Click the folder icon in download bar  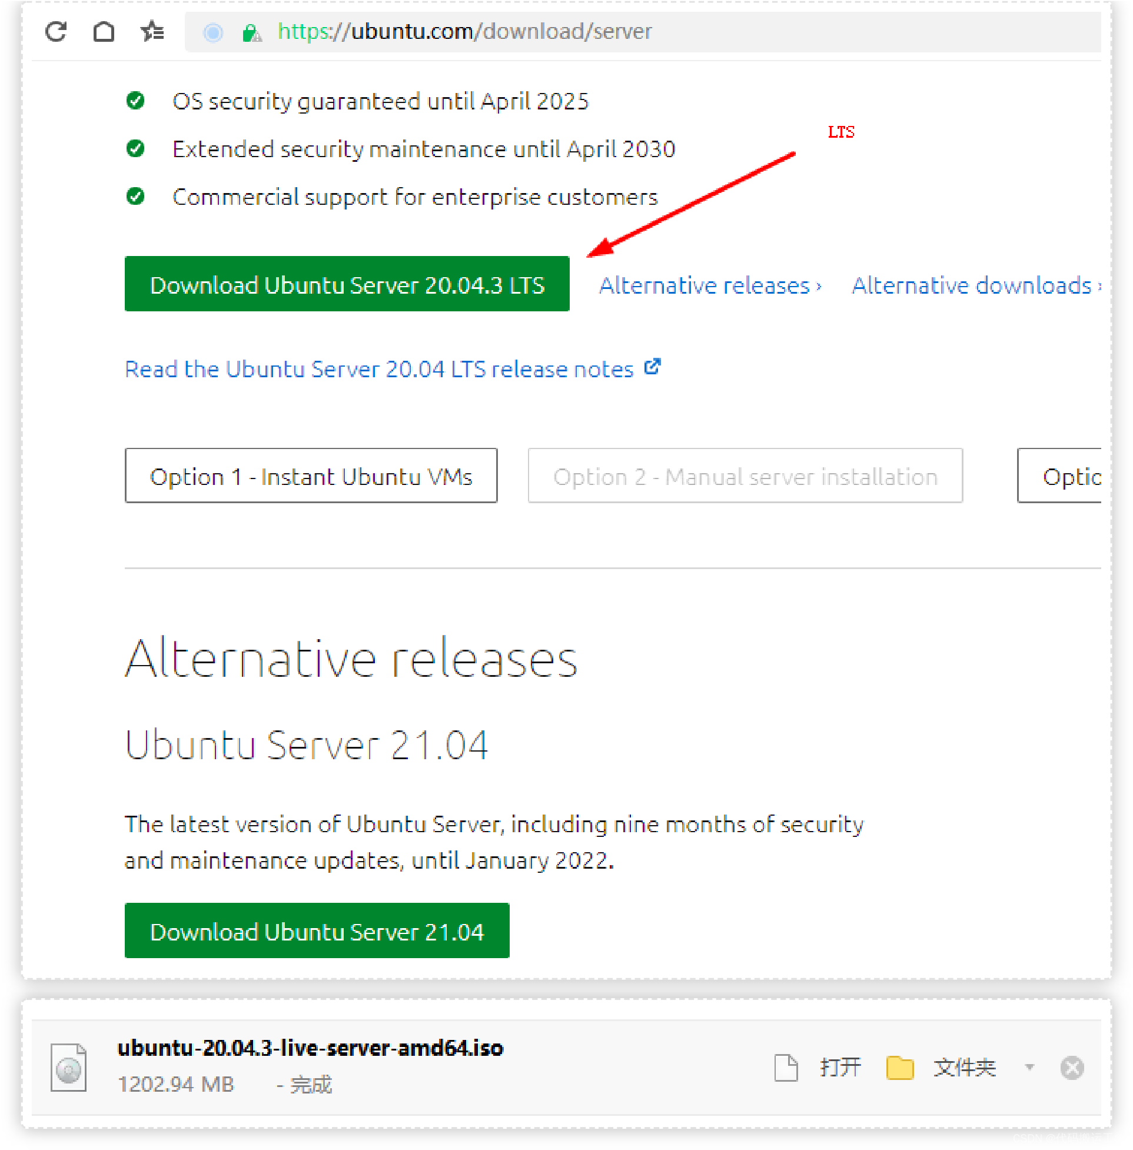[899, 1067]
